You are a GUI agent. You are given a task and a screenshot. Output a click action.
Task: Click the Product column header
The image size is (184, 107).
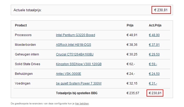[21, 25]
